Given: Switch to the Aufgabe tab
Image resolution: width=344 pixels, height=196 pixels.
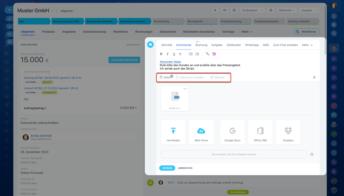Looking at the screenshot, I should tap(217, 45).
